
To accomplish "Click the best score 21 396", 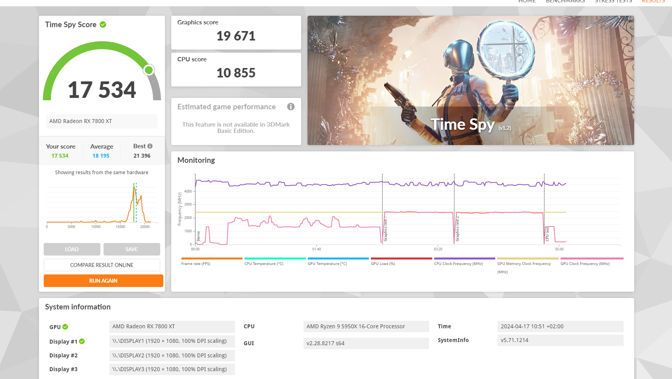I will click(142, 156).
